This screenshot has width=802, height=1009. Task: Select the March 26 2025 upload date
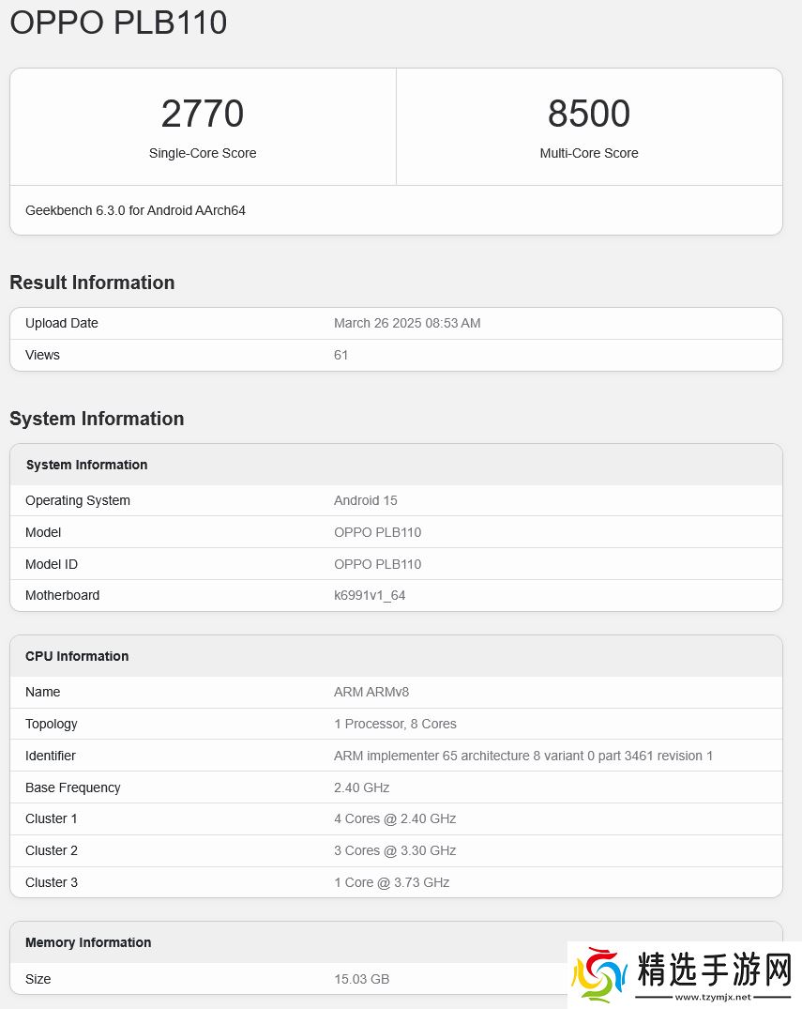407,323
